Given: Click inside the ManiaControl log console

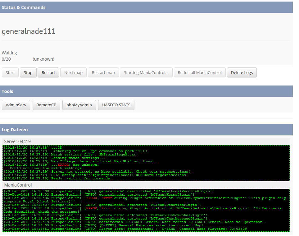Looking at the screenshot, I should click(146, 210).
